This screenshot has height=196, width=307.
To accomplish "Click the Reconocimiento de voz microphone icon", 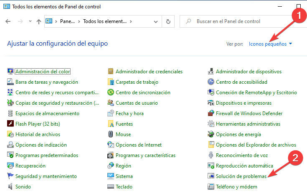I will [211, 155].
